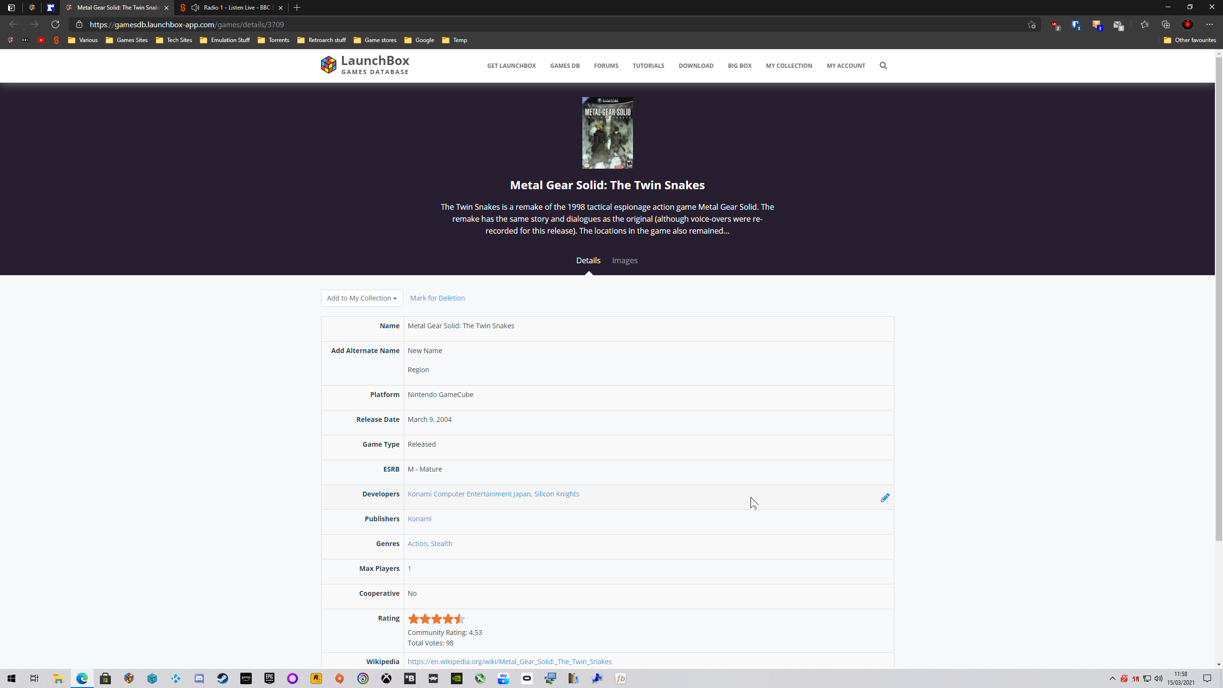The height and width of the screenshot is (688, 1223).
Task: Open the Retroarch stuff bookmarks folder
Action: tap(322, 40)
